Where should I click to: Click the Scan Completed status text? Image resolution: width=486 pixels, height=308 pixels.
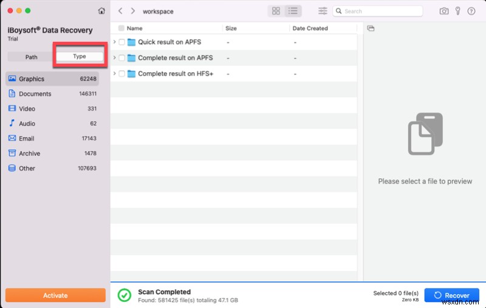tap(164, 292)
